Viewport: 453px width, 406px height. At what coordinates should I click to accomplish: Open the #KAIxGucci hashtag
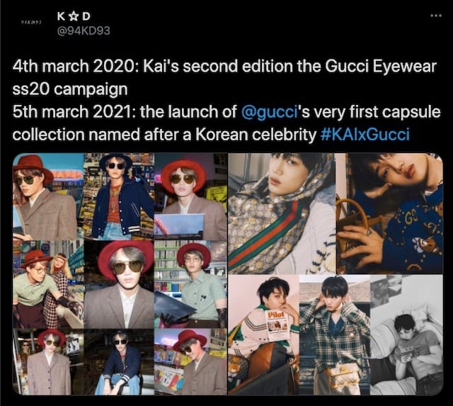[x=365, y=135]
